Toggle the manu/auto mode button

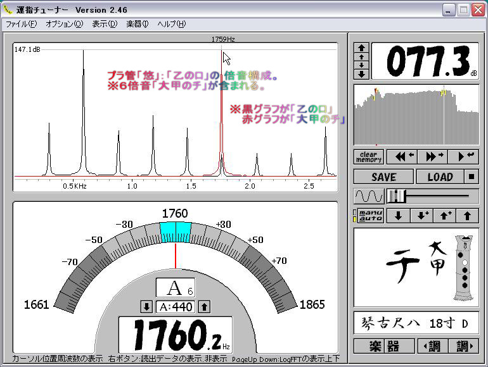coord(370,216)
